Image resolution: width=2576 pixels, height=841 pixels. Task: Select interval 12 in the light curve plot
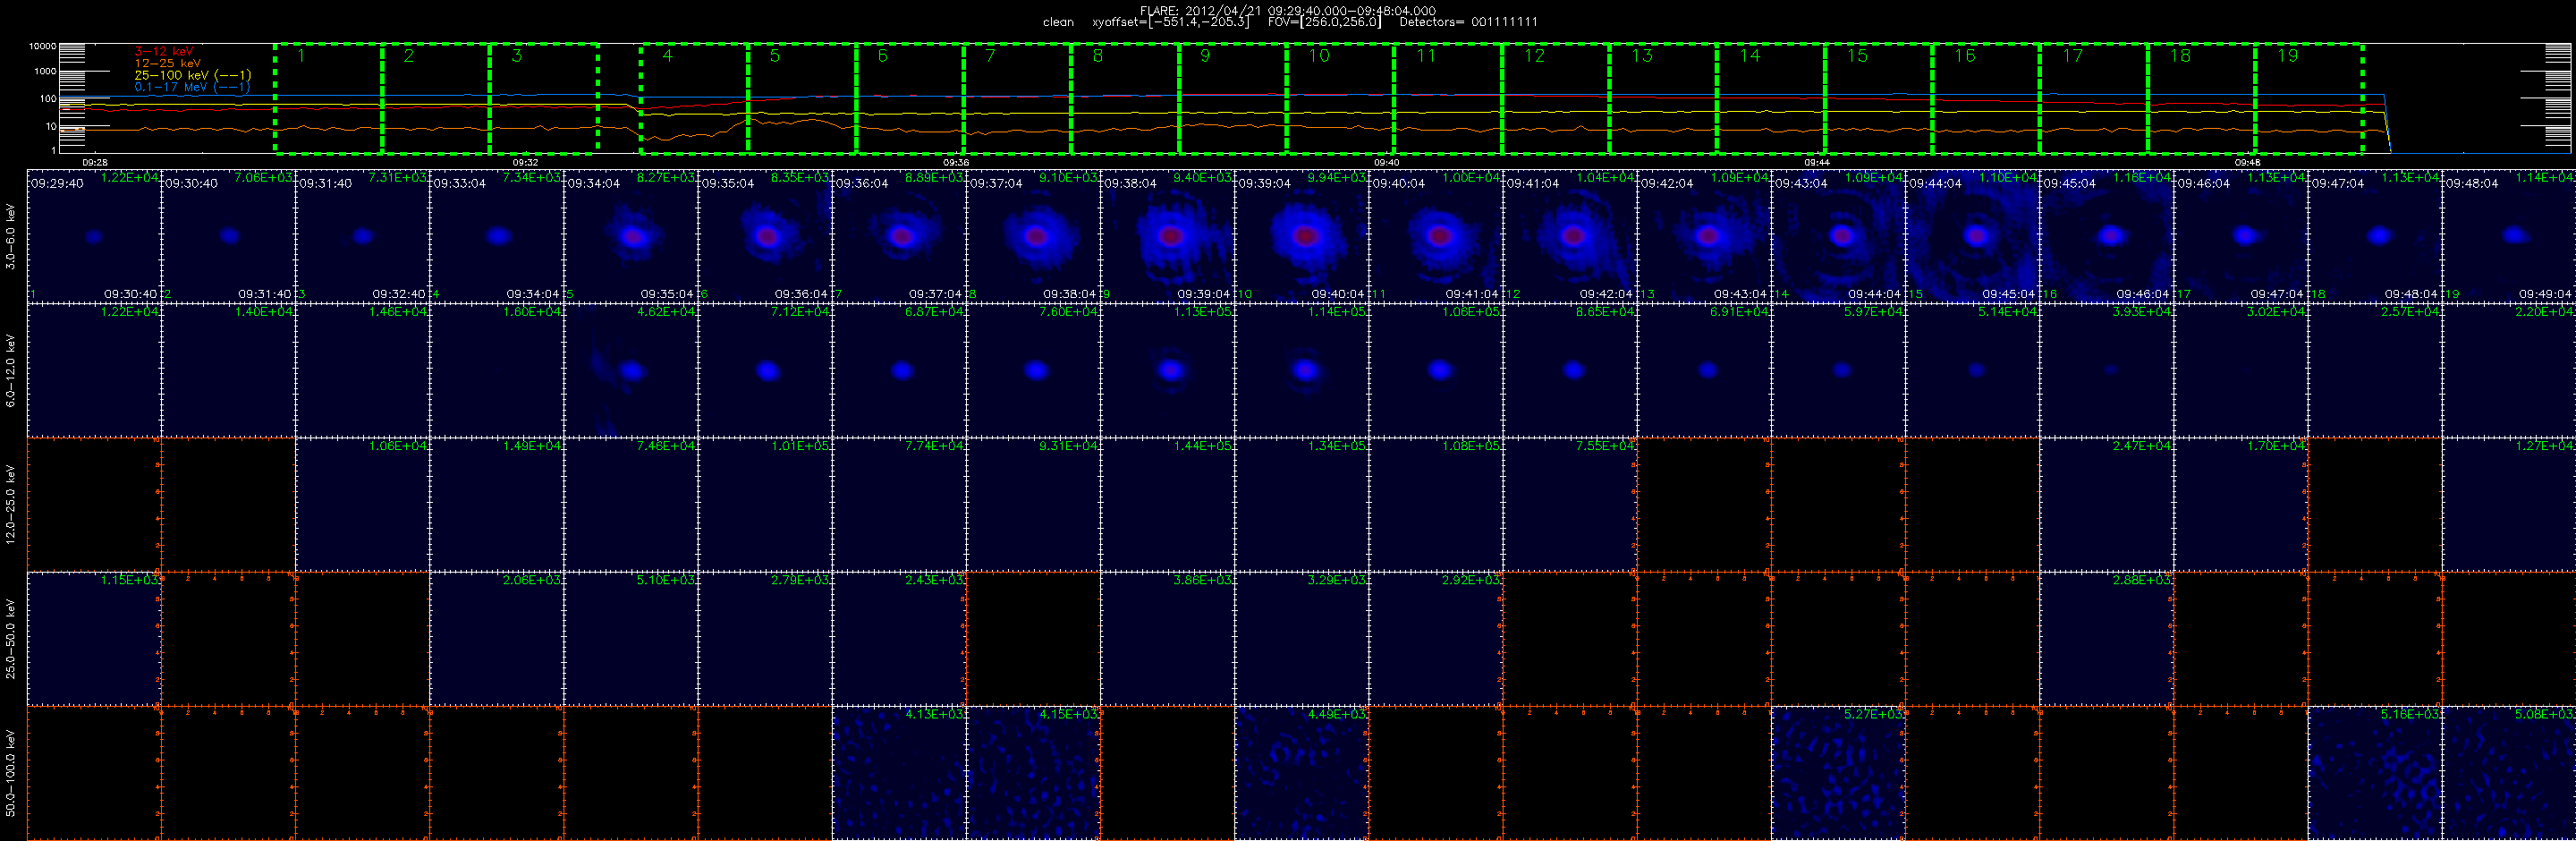tap(1556, 98)
